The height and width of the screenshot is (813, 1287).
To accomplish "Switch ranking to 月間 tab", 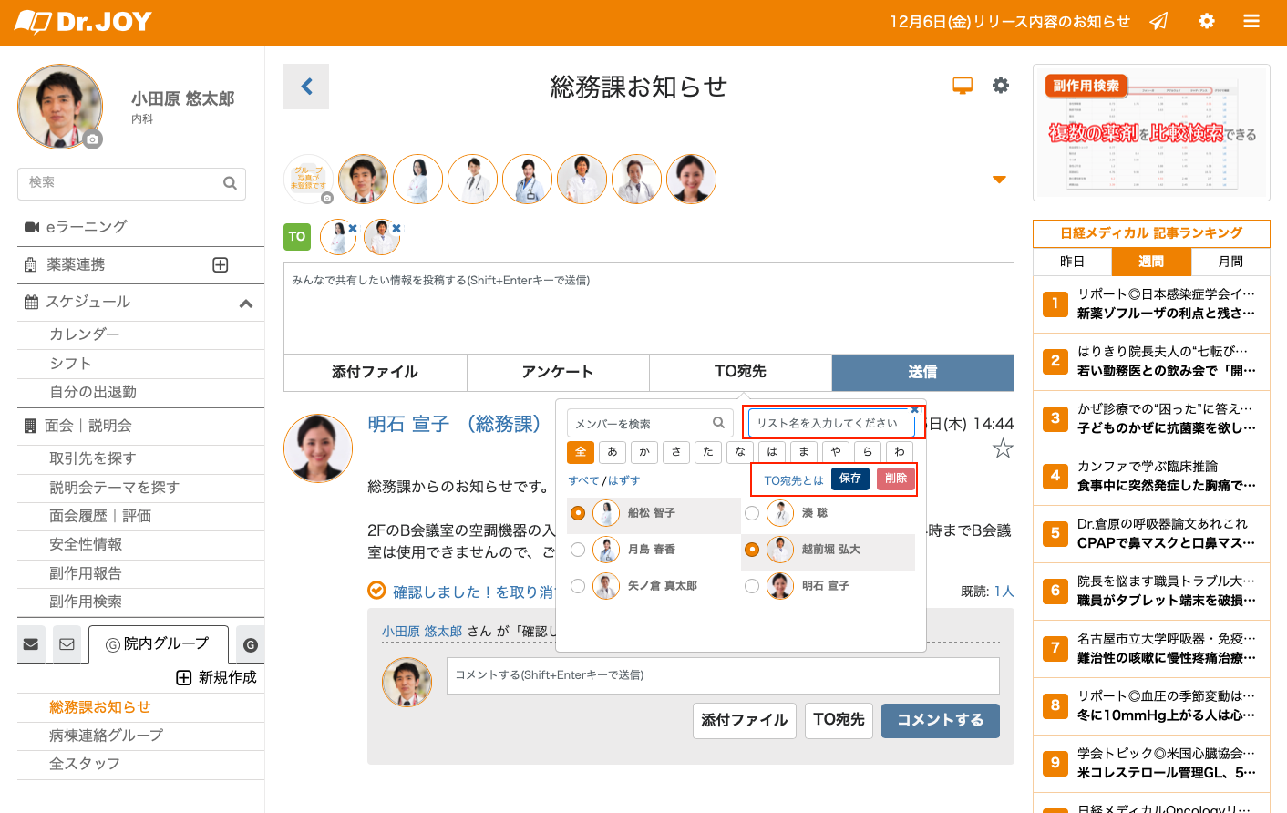I will (1230, 262).
